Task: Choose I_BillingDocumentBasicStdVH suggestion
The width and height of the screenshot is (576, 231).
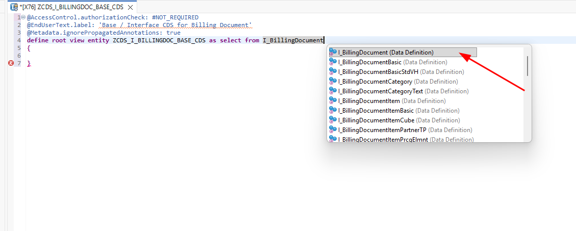Action: (401, 71)
